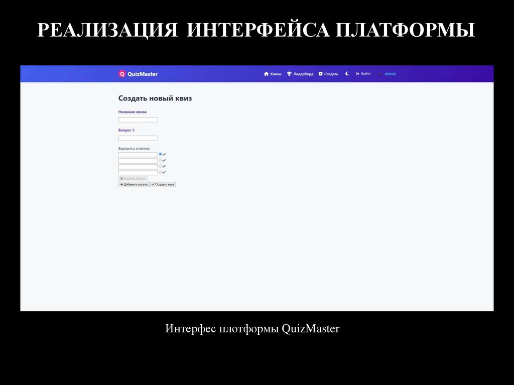The width and height of the screenshot is (514, 385).
Task: Click the Название квиза input field
Action: (138, 119)
